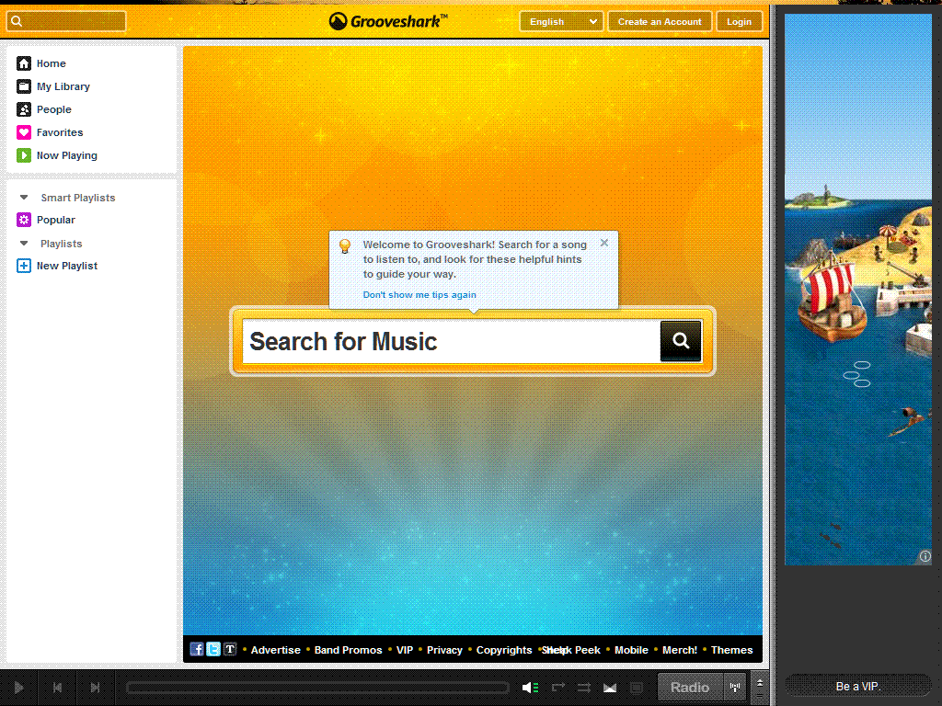This screenshot has height=706, width=942.
Task: Go to the People section
Action: point(44,109)
